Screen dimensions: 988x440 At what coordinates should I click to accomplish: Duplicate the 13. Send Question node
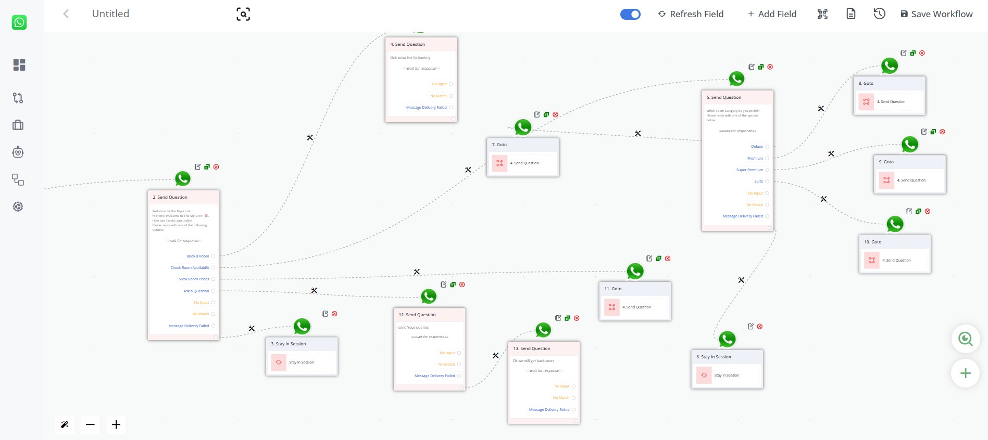pyautogui.click(x=567, y=318)
